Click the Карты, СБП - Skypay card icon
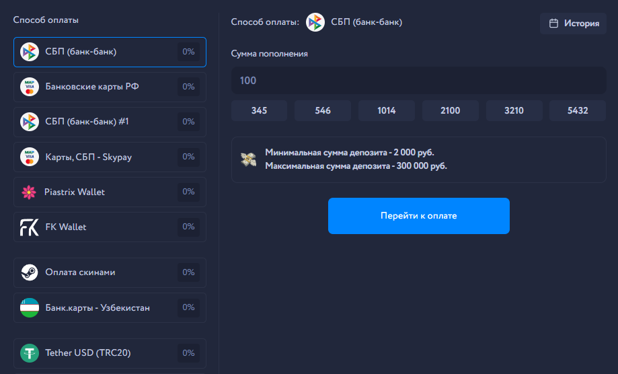This screenshot has width=618, height=374. (x=30, y=157)
